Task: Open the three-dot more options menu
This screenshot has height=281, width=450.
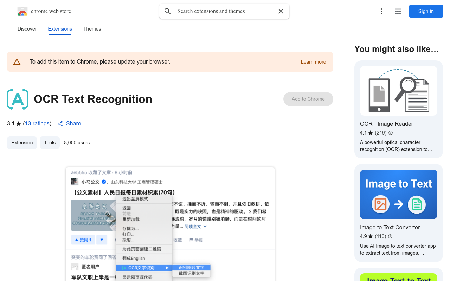Action: [382, 11]
